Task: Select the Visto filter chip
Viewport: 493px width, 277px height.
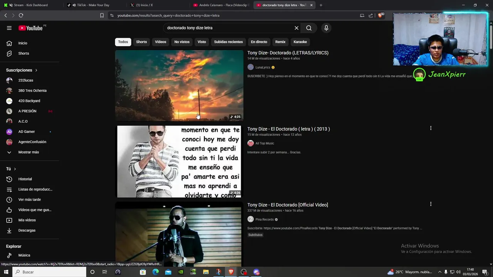Action: pos(202,42)
